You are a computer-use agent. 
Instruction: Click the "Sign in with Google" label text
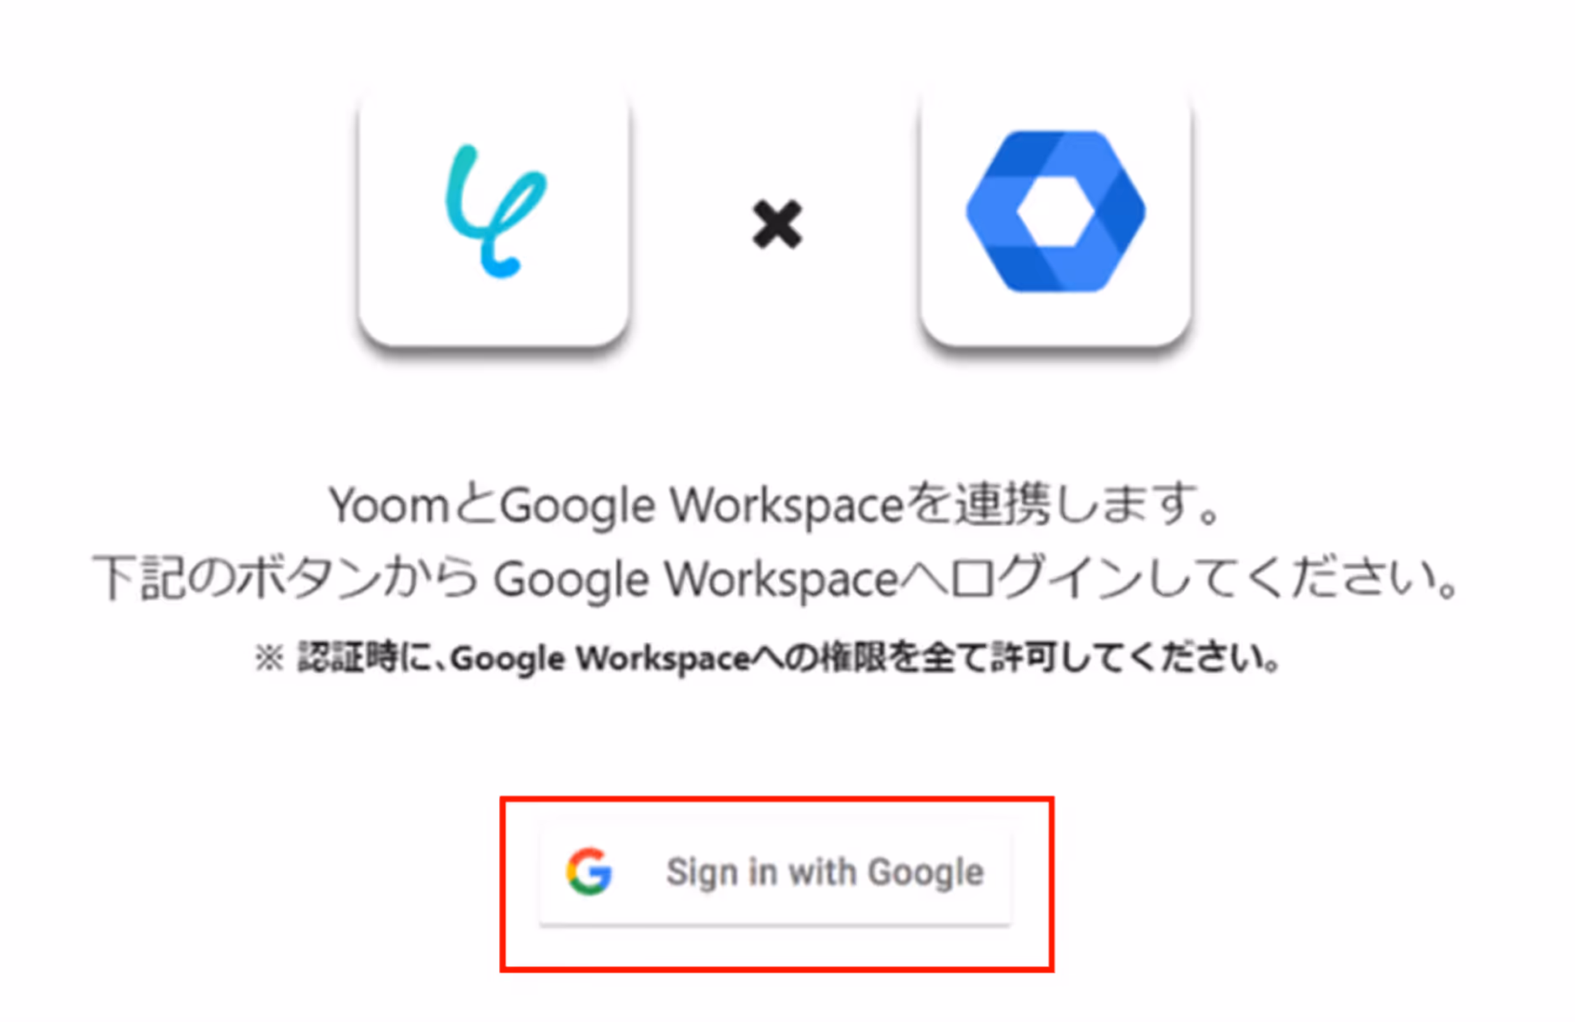(x=824, y=872)
